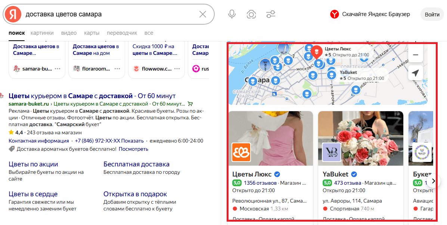This screenshot has height=225, width=447.
Task: Click the Yandex logo in search bar
Action: pyautogui.click(x=13, y=14)
